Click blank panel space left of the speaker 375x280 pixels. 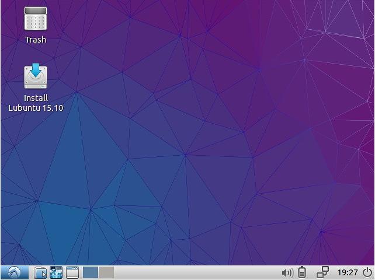[x=257, y=272]
